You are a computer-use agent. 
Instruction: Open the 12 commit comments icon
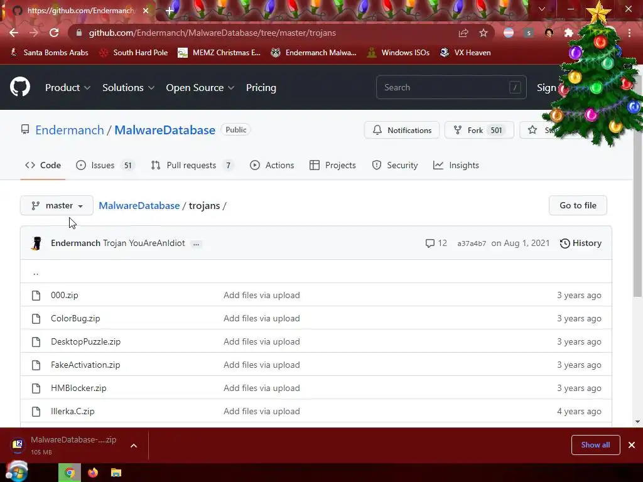[x=436, y=243]
